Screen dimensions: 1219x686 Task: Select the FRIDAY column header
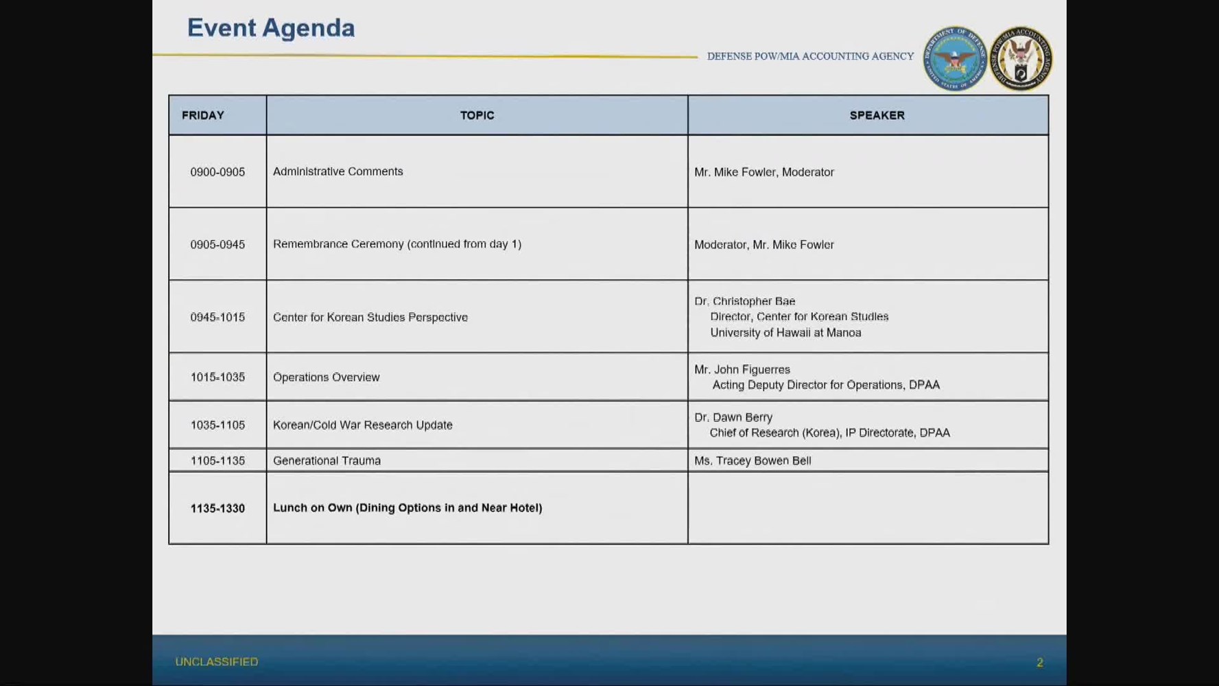point(203,115)
